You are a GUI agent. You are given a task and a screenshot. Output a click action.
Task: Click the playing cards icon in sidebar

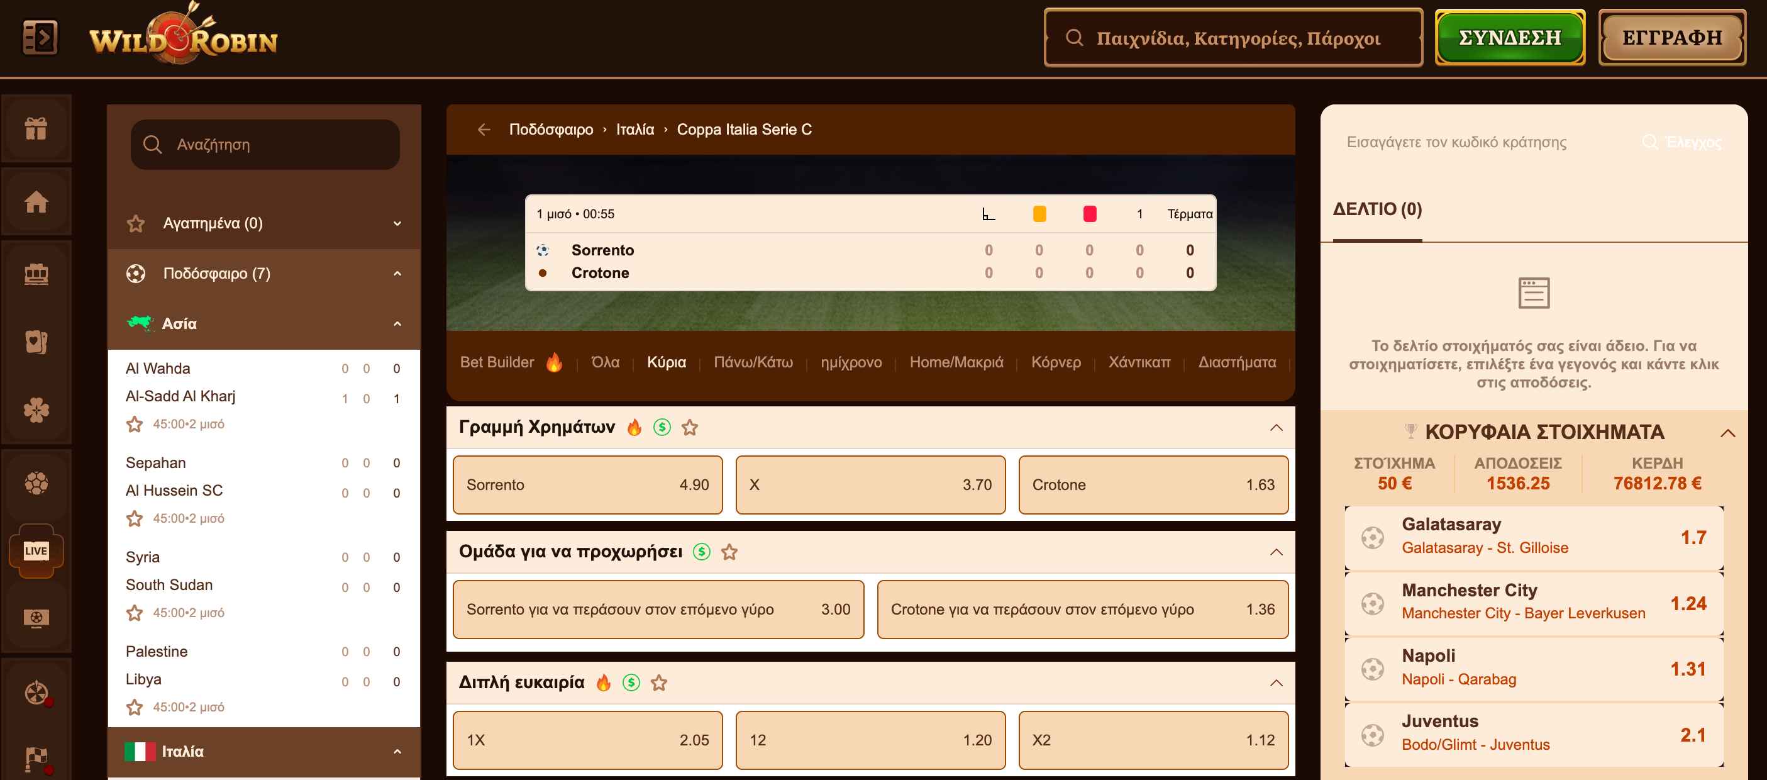point(36,341)
